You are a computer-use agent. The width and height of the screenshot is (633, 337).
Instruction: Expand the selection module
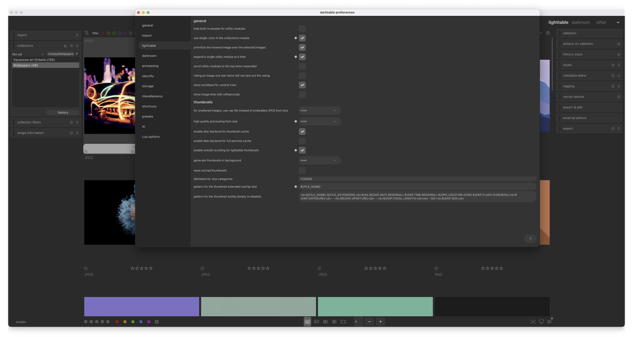(589, 33)
